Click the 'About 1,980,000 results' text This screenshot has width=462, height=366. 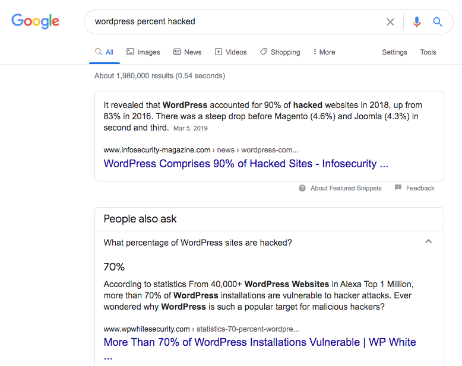(160, 76)
